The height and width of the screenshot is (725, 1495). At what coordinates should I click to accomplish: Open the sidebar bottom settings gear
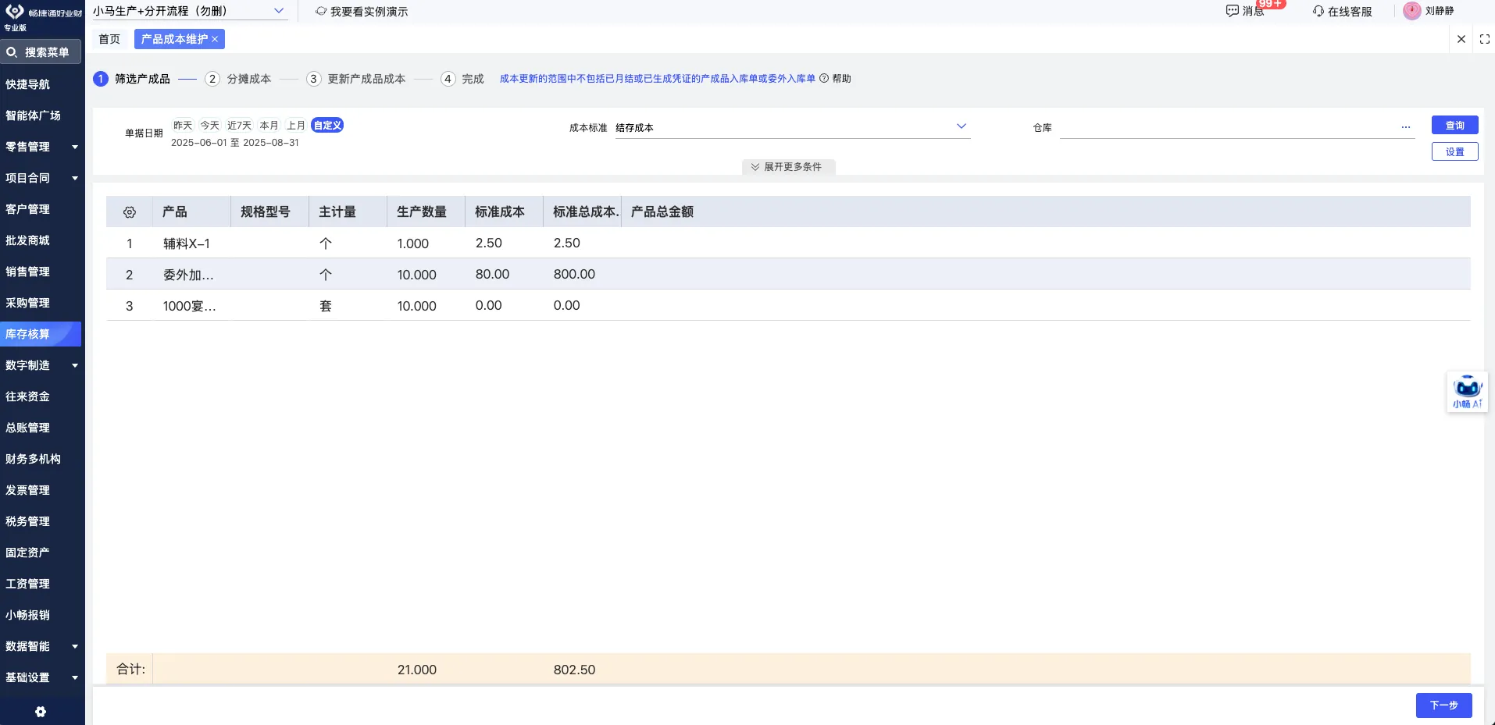tap(41, 712)
